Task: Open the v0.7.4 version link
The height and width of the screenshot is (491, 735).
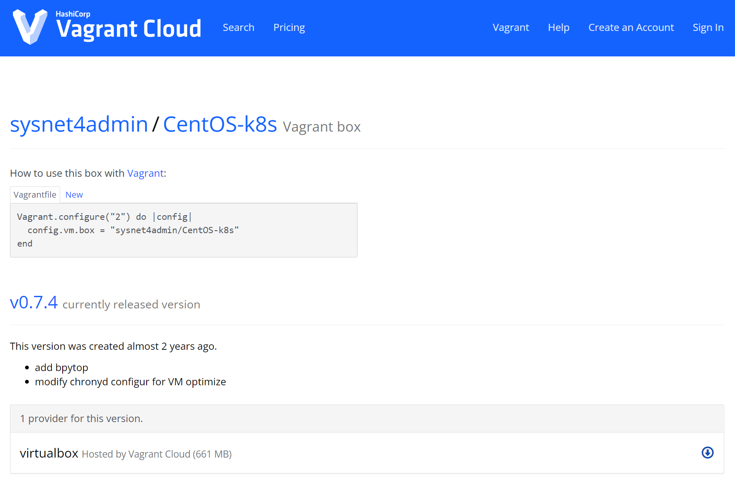Action: [34, 303]
